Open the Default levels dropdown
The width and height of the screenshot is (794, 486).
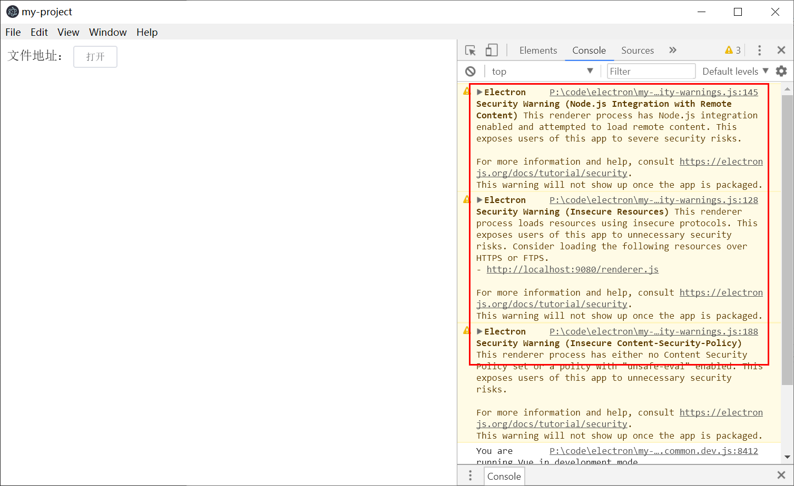click(x=736, y=72)
